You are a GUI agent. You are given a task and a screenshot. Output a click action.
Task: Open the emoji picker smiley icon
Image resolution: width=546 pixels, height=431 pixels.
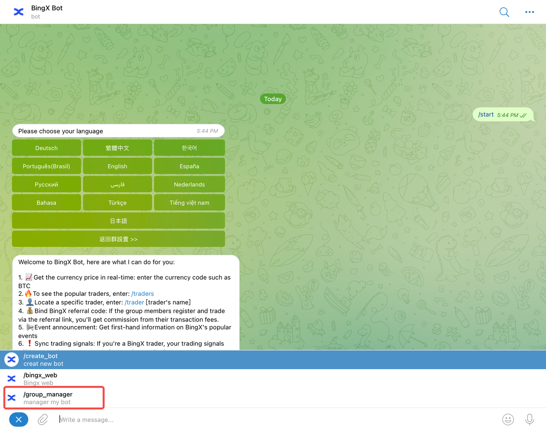point(508,419)
